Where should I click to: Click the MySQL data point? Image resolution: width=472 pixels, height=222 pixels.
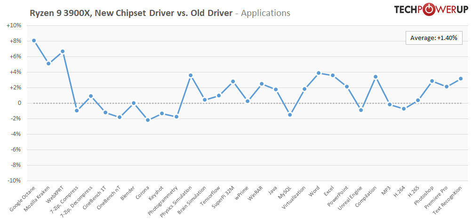[x=290, y=115]
